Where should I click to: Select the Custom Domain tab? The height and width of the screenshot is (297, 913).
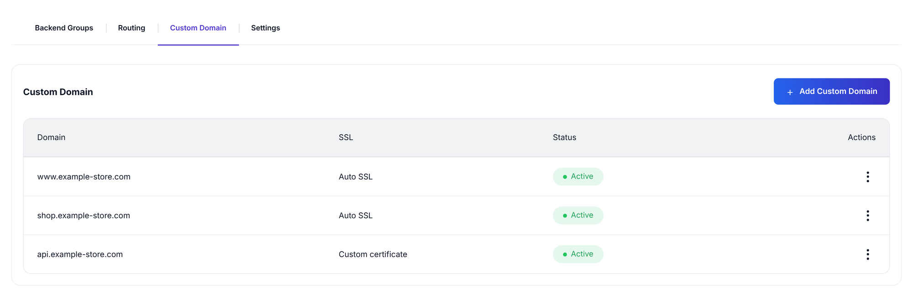coord(198,28)
